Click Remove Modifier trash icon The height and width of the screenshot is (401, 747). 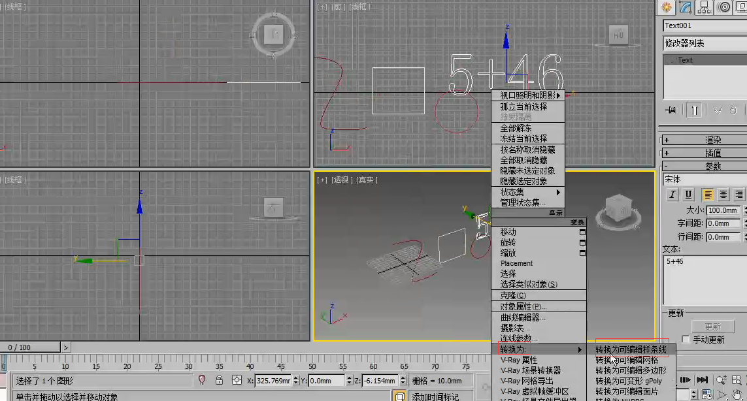[x=733, y=110]
